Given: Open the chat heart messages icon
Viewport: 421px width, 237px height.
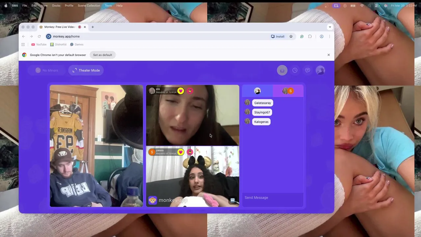Looking at the screenshot, I should [x=308, y=70].
